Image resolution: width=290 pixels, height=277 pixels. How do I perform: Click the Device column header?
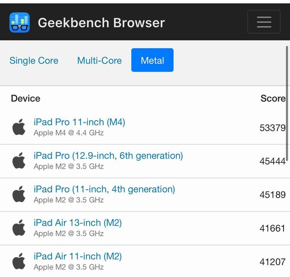tap(25, 98)
